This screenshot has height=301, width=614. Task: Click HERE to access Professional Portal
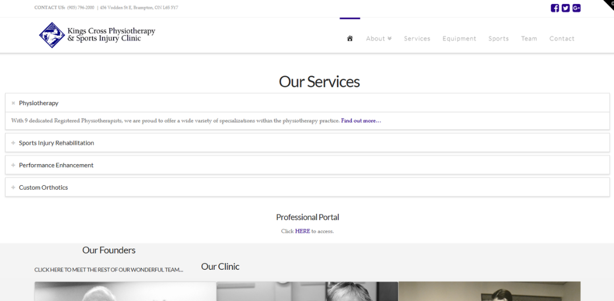click(x=302, y=231)
